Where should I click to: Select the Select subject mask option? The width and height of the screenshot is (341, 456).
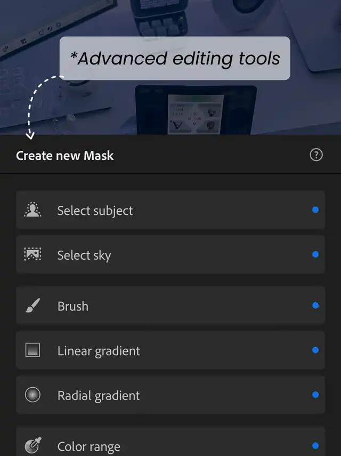click(x=95, y=211)
